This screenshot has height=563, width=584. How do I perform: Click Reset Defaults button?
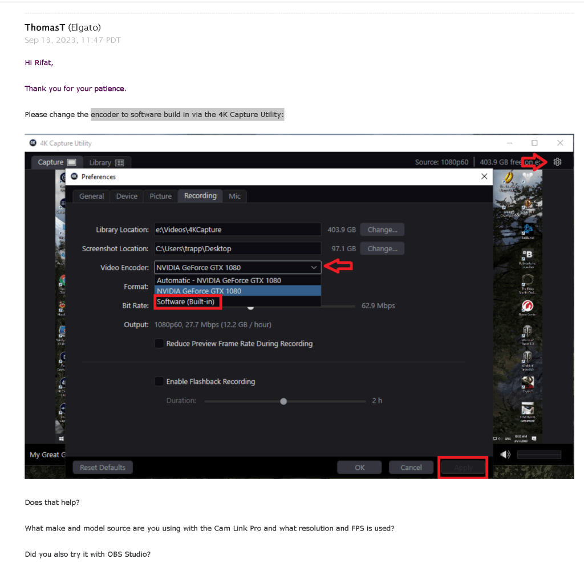[x=103, y=468]
